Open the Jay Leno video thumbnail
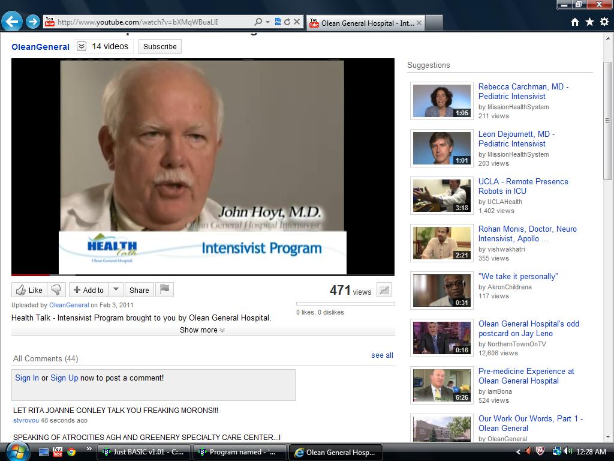Screen dimensions: 614x461 442,338
